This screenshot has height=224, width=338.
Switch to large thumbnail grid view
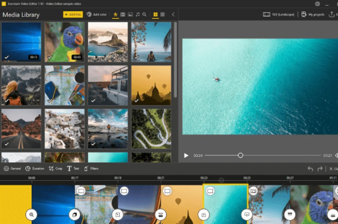(x=155, y=15)
